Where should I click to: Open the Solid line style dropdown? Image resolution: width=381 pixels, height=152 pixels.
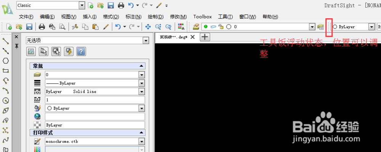[x=142, y=91]
